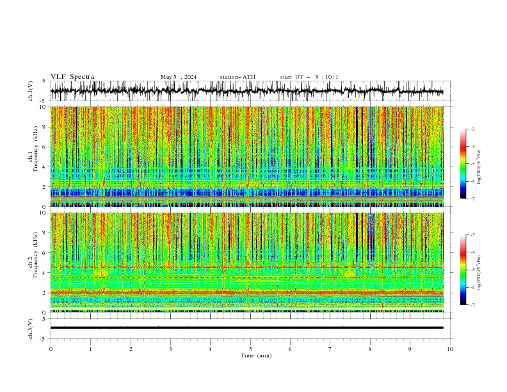Click the '2' tick on time axis
507x392 pixels.
(x=131, y=349)
